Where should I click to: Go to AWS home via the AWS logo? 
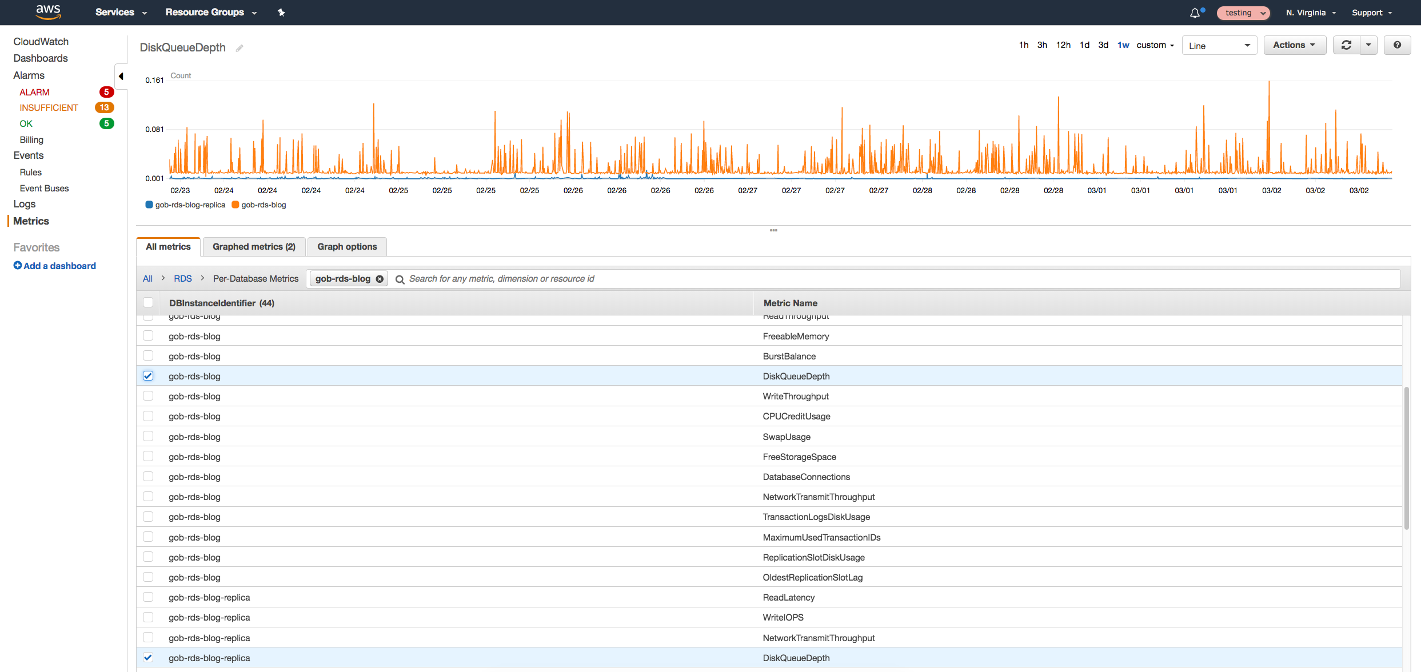tap(49, 12)
